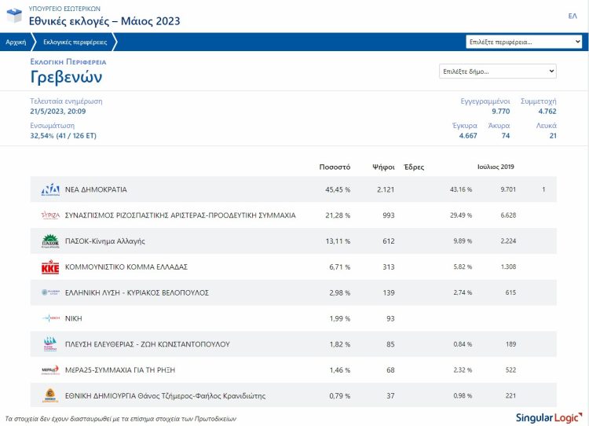The height and width of the screenshot is (426, 589).
Task: Click the Εθνική Δημιουργία party logo
Action: tap(50, 395)
